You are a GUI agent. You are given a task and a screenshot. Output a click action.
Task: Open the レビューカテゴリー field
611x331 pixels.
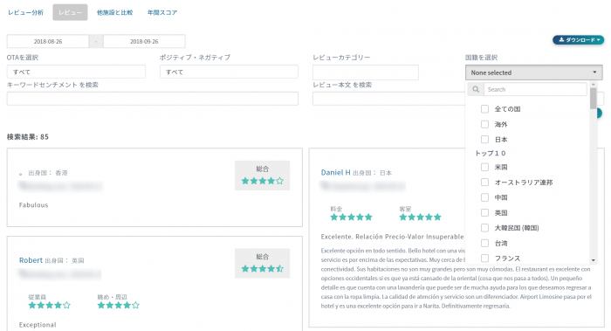click(x=366, y=72)
